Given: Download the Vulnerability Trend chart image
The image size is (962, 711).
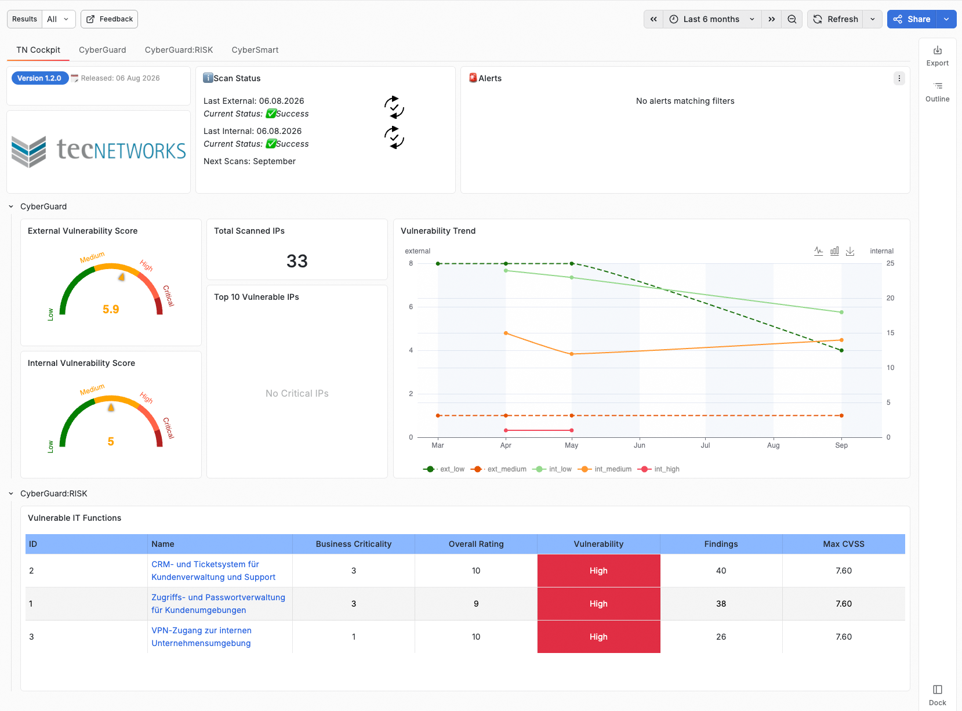Looking at the screenshot, I should [x=850, y=251].
